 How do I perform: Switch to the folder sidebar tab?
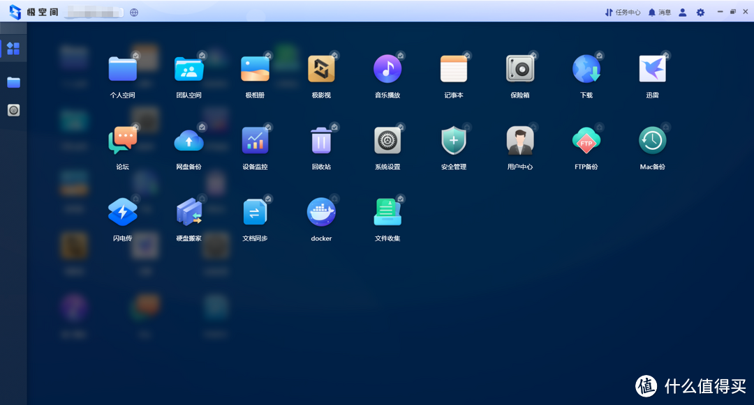click(x=13, y=82)
